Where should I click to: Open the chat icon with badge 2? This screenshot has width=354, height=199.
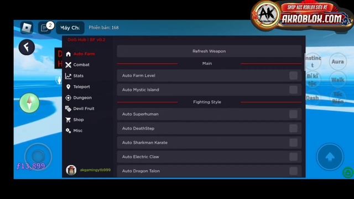click(44, 28)
